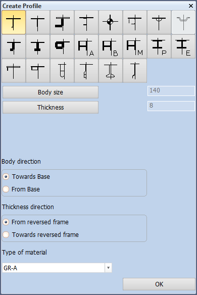Choose From reversed frame option

tap(6, 222)
